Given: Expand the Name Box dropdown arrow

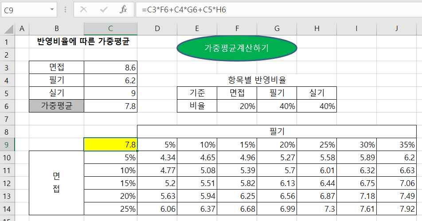Looking at the screenshot, I should point(53,9).
